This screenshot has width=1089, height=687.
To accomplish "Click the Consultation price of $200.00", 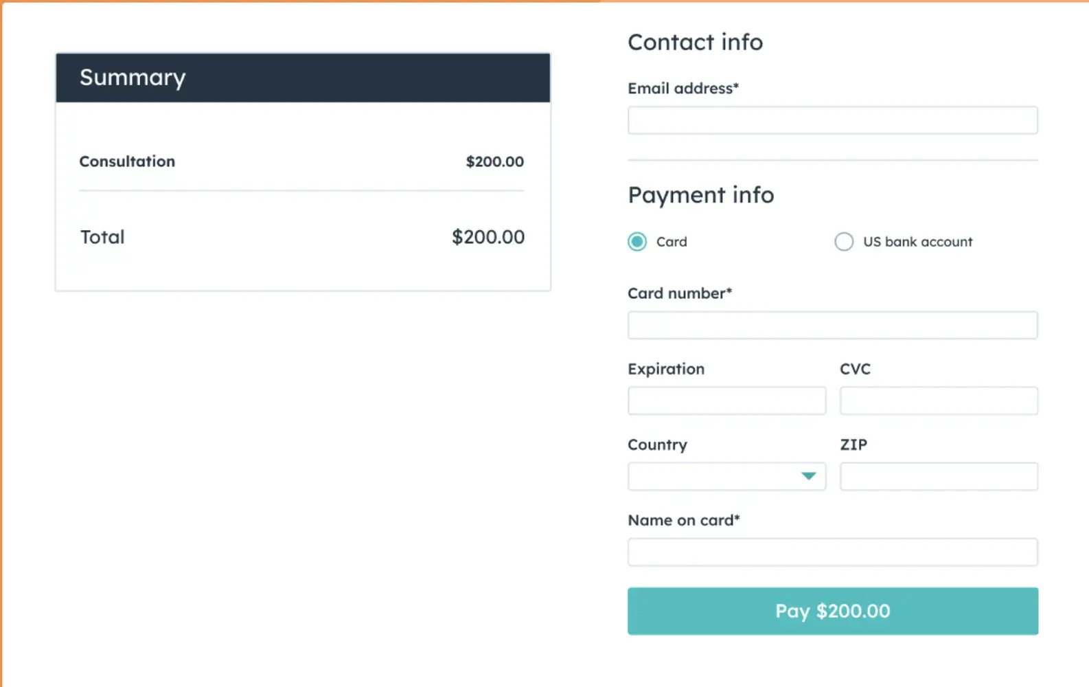I will (494, 161).
